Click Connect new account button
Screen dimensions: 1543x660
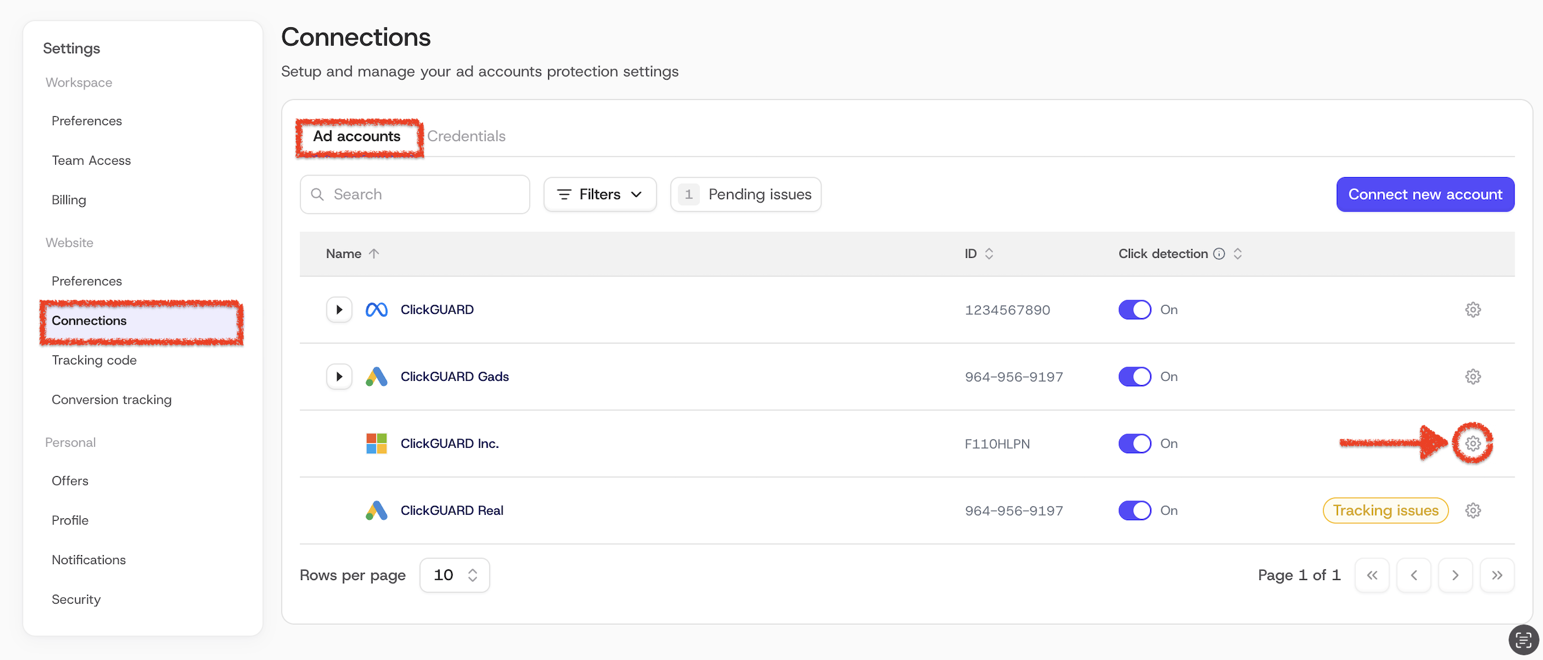1425,195
